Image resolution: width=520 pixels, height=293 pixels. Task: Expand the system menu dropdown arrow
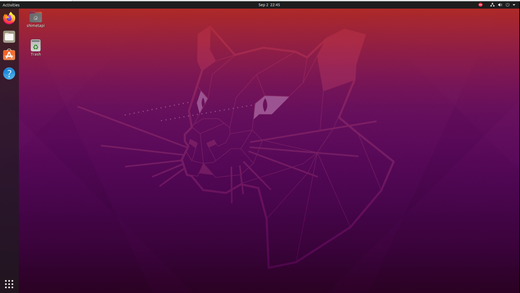[514, 5]
